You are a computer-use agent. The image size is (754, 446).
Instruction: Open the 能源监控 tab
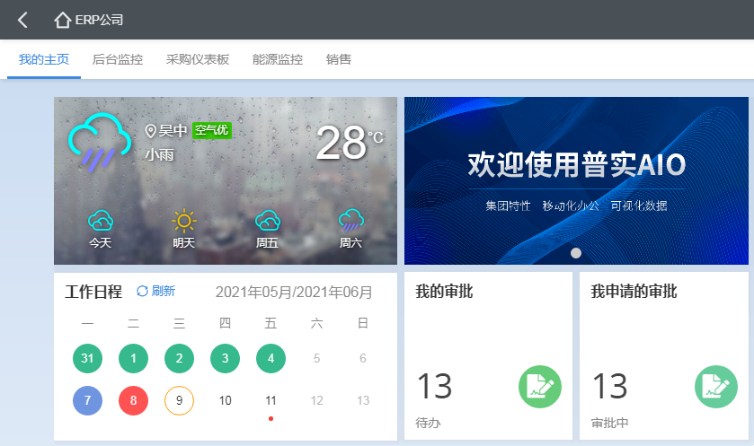coord(278,60)
